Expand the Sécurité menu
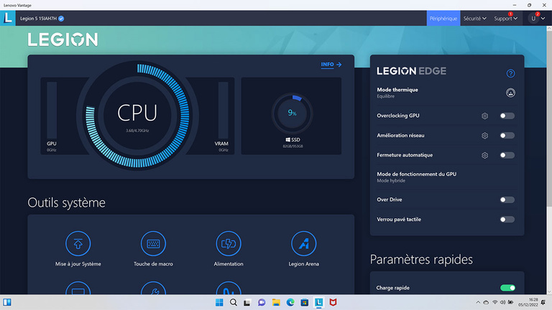 [x=474, y=18]
